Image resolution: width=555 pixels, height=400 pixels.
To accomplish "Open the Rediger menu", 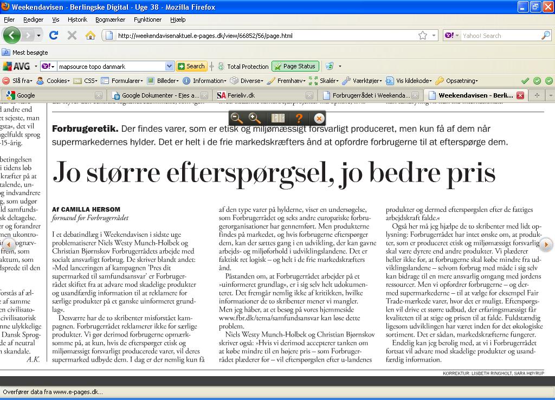I will 33,20.
